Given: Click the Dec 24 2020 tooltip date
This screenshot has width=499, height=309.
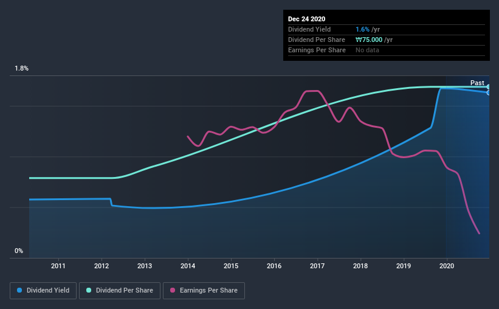Looking at the screenshot, I should (306, 19).
